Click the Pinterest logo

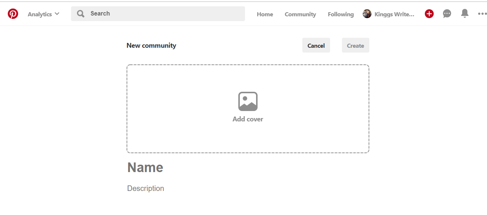[13, 13]
